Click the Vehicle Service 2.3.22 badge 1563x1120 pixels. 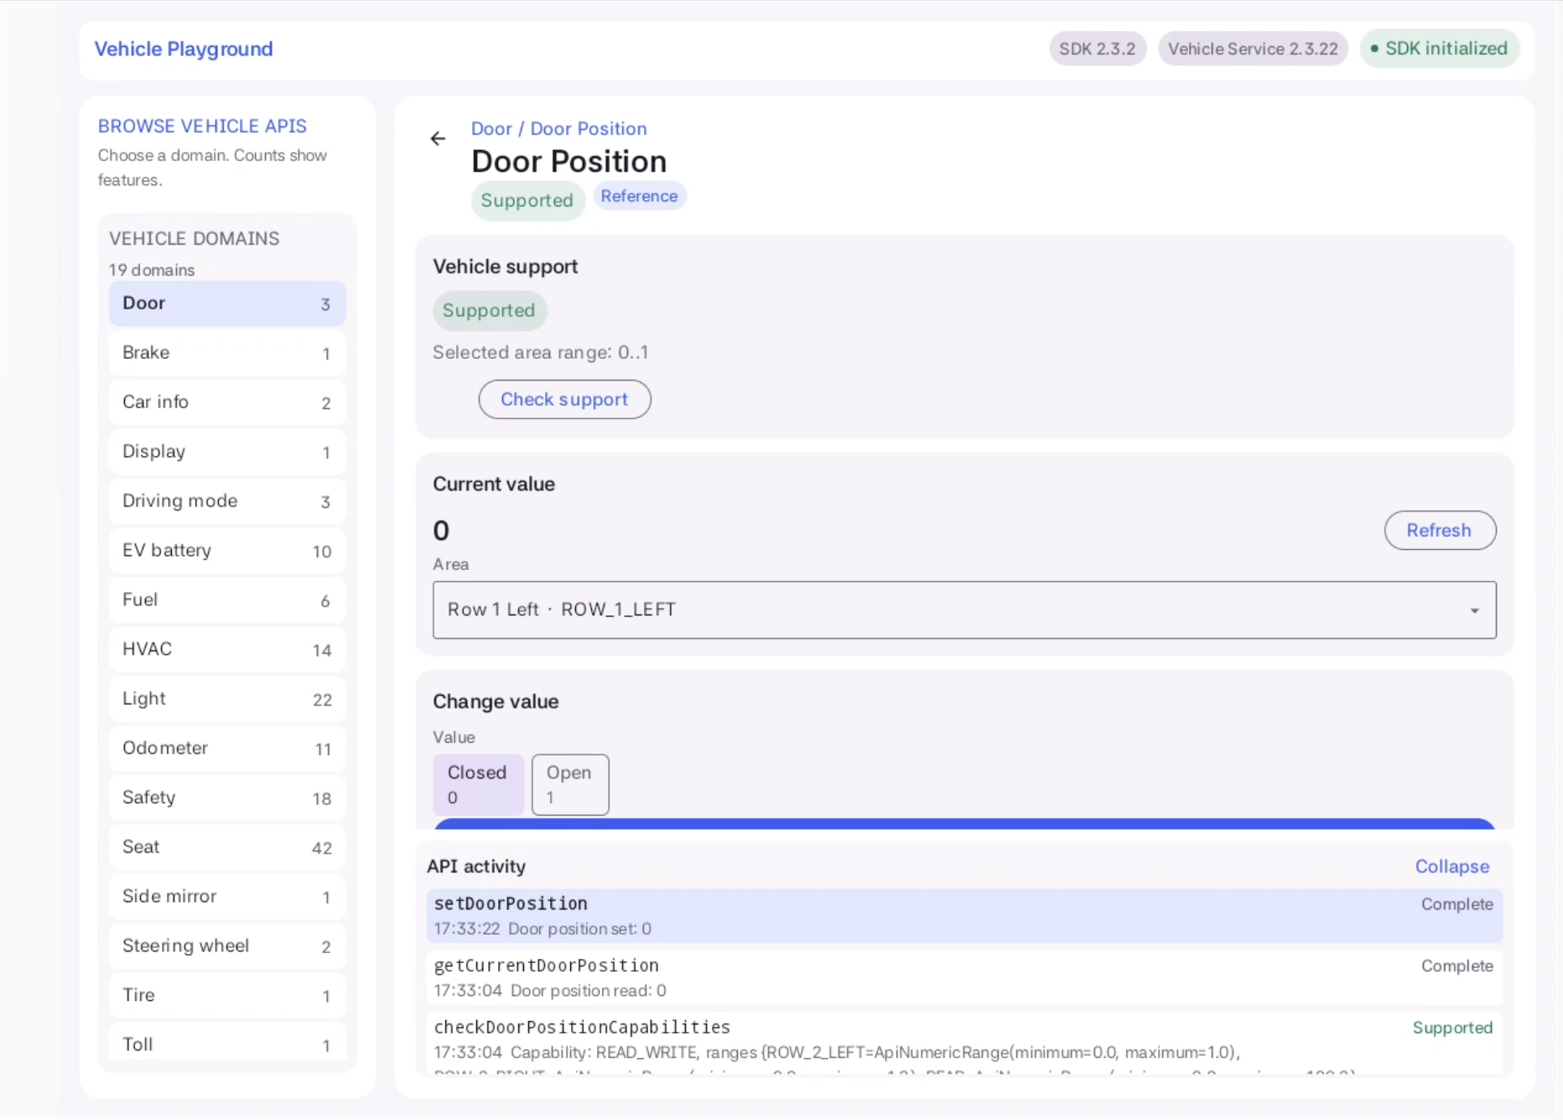(x=1253, y=49)
